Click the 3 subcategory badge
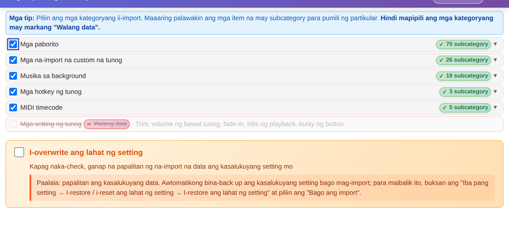The width and height of the screenshot is (509, 245). pyautogui.click(x=465, y=92)
